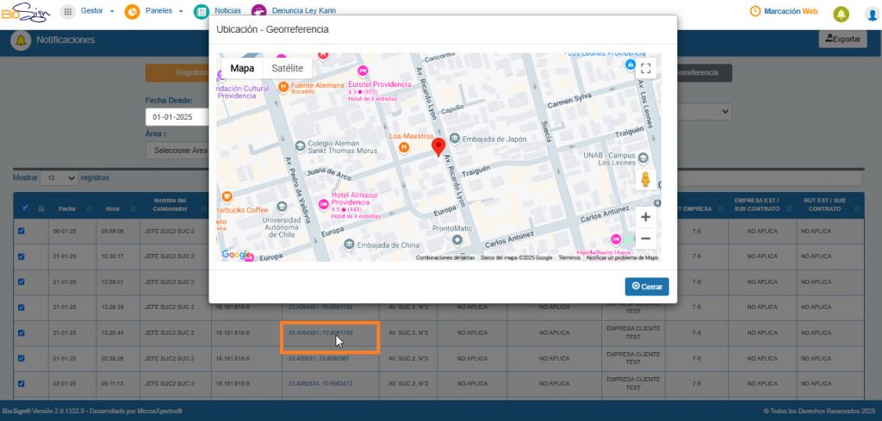Image resolution: width=882 pixels, height=421 pixels.
Task: Close the Georreferencia dialog with Cerrar
Action: pos(647,286)
